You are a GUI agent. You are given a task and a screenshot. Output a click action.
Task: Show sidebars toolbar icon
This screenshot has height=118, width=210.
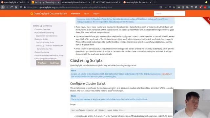192,7
